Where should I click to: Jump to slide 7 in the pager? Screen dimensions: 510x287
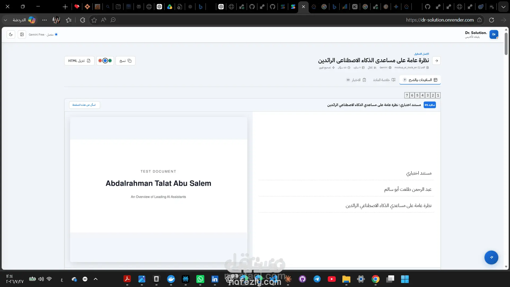click(x=407, y=95)
